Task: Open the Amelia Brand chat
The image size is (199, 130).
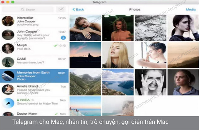Action: click(34, 89)
